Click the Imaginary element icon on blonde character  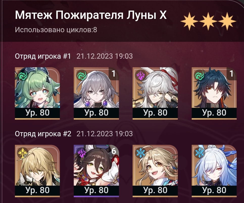[x=22, y=153]
